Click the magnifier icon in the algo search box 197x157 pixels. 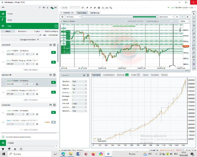[40, 35]
